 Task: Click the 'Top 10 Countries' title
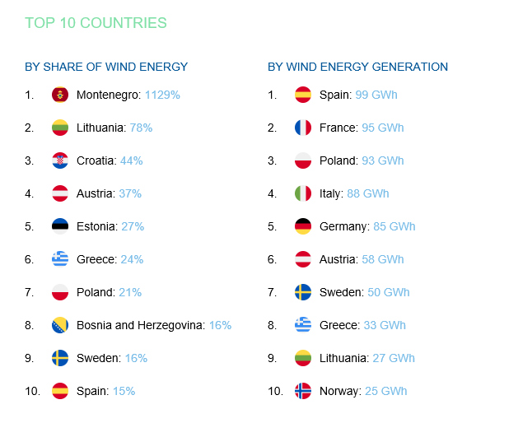click(96, 23)
